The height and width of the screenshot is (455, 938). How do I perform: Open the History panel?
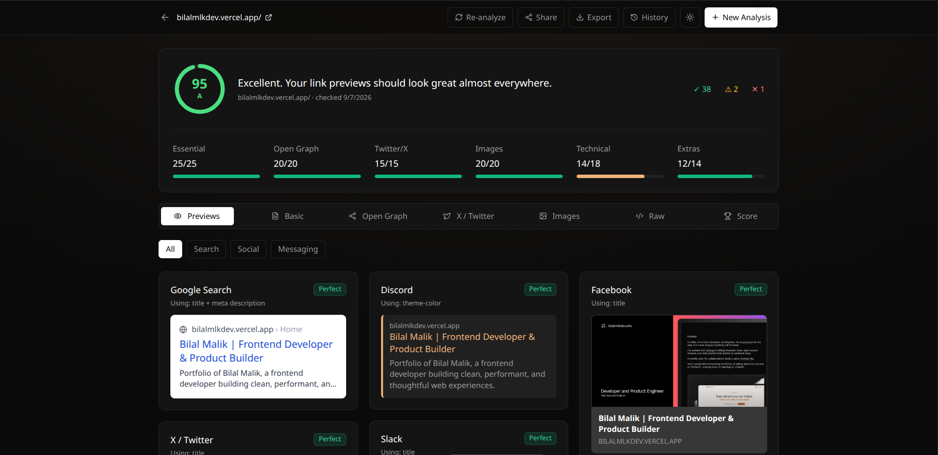tap(649, 18)
